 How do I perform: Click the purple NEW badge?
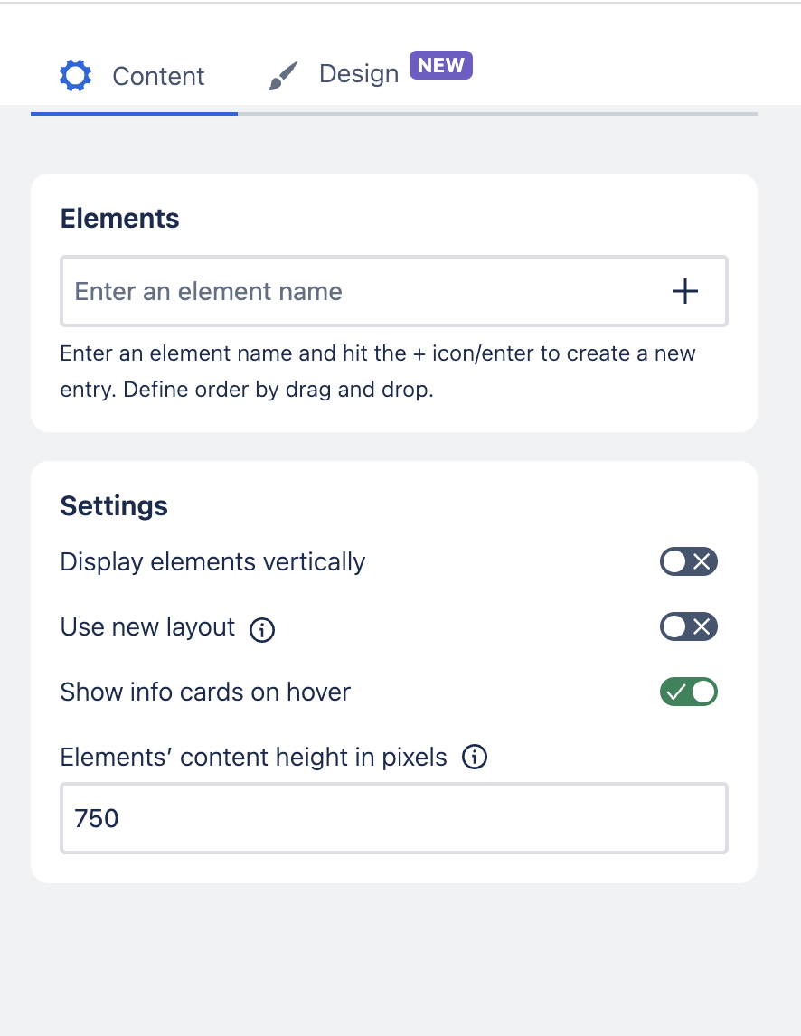pyautogui.click(x=441, y=66)
